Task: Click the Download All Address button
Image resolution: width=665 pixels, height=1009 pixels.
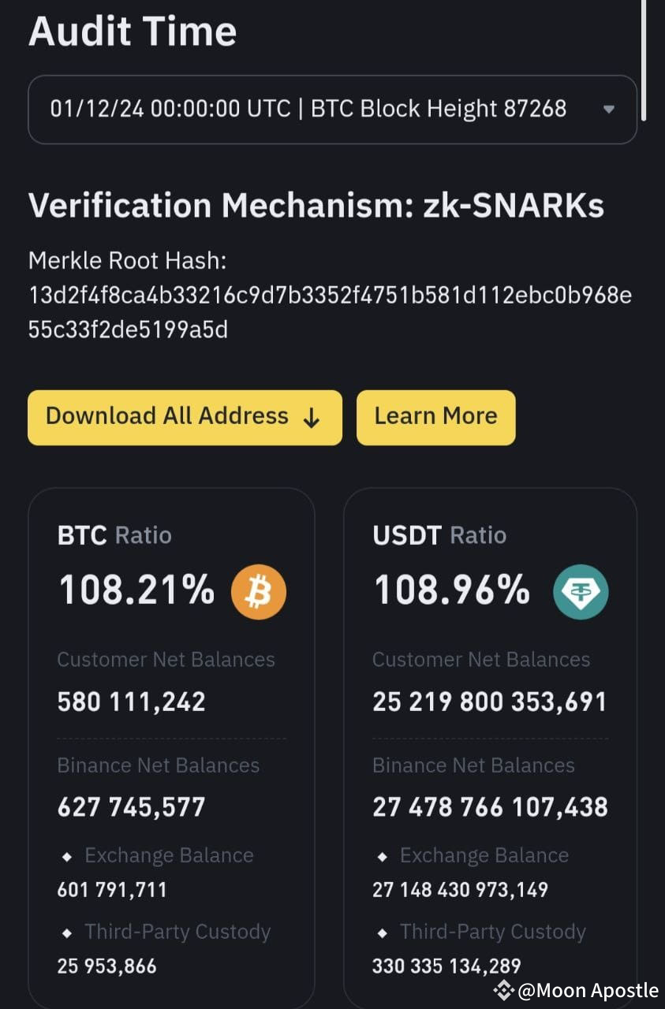Action: tap(185, 417)
